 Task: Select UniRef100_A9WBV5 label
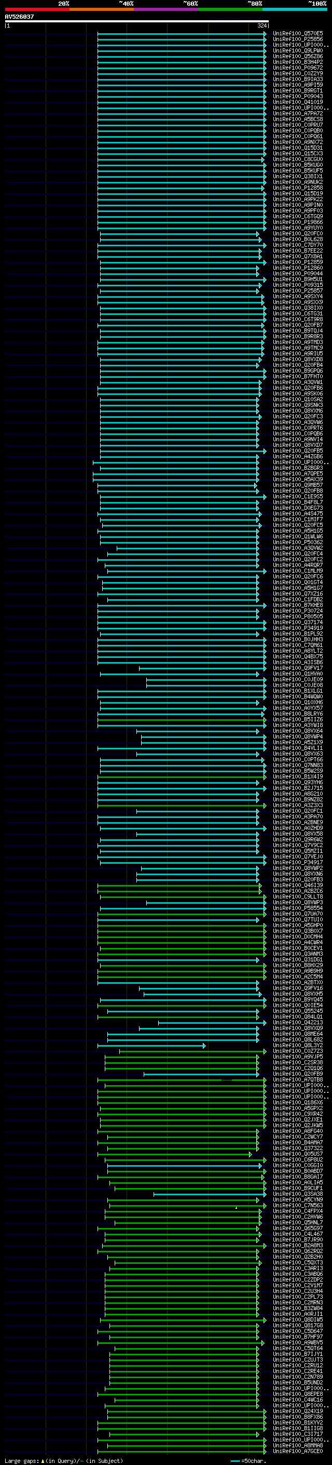(x=298, y=1343)
